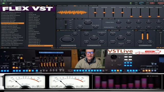Click the plug icon tab in FLEX header
The height and width of the screenshot is (92, 164).
click(4, 3)
